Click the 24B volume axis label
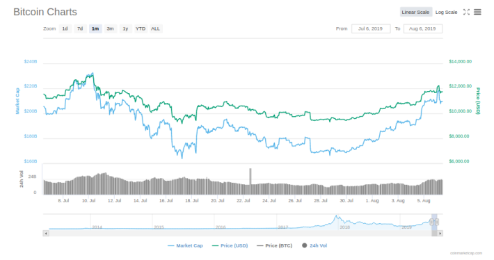Screen dimensions: 494x260 (33, 177)
